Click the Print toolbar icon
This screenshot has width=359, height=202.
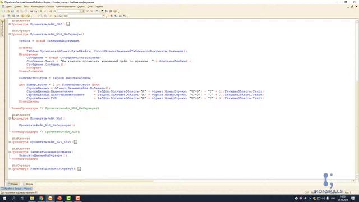coord(31,11)
